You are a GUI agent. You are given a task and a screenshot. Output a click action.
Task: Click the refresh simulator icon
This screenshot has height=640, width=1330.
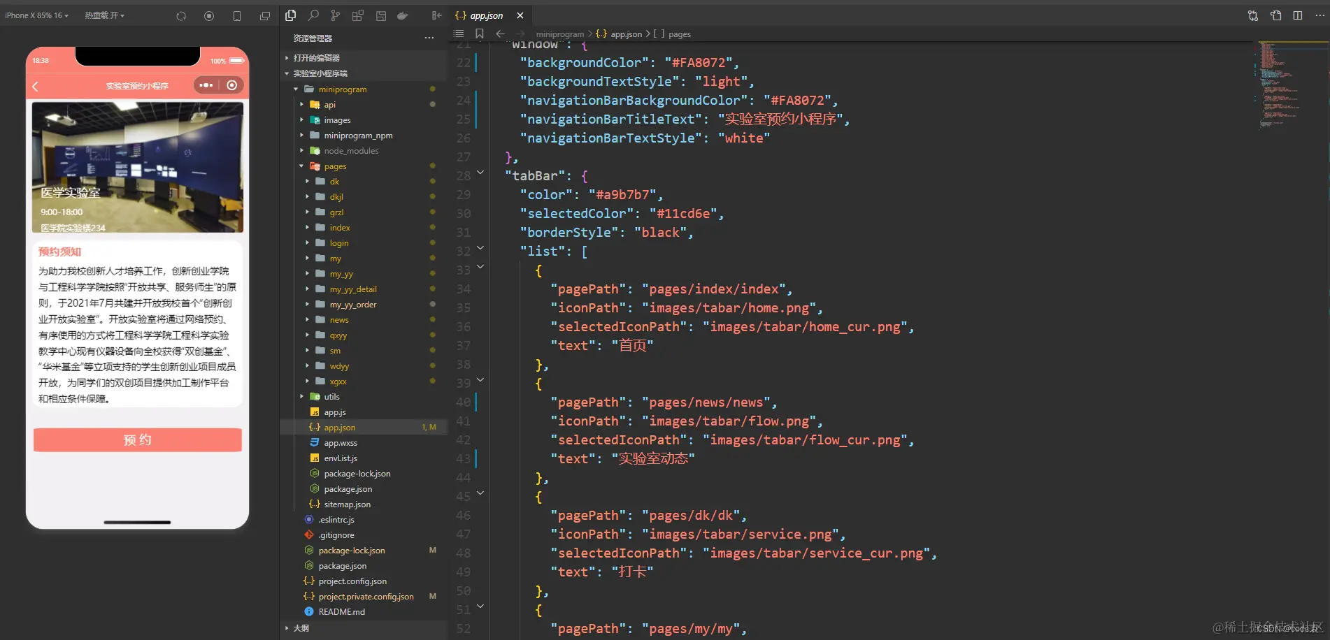click(181, 16)
